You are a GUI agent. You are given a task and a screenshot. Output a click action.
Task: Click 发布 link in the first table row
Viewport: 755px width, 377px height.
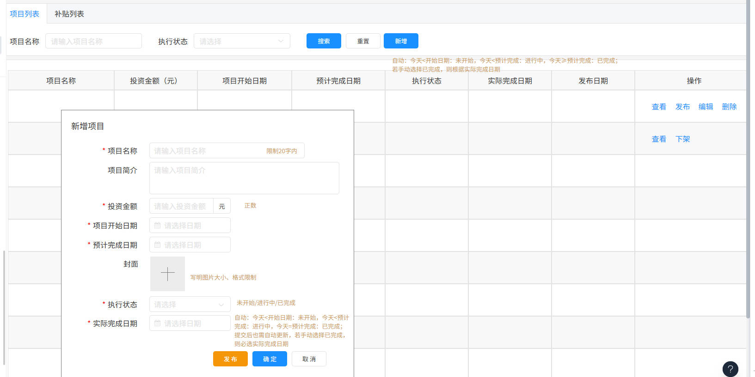coord(682,107)
